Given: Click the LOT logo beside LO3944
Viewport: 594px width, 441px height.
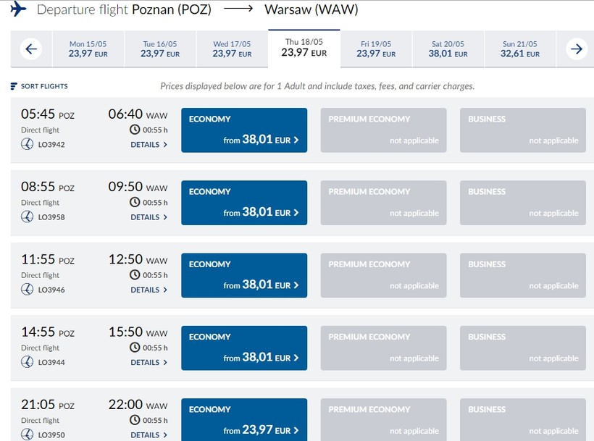Looking at the screenshot, I should 28,361.
